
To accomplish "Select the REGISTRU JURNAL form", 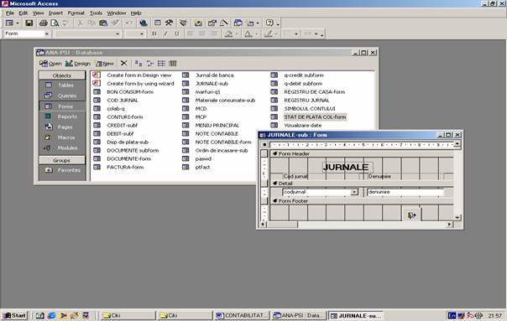I will coord(306,100).
